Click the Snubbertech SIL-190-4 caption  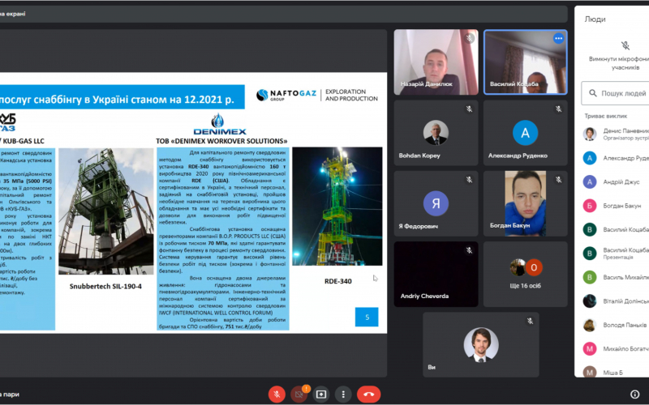pyautogui.click(x=105, y=286)
